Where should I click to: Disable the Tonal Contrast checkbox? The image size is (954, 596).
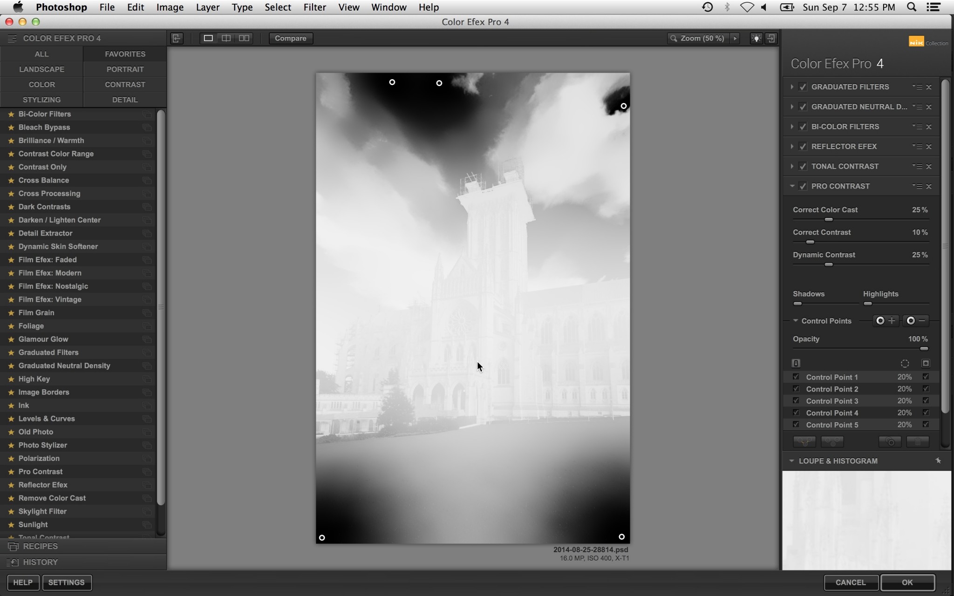pyautogui.click(x=803, y=166)
